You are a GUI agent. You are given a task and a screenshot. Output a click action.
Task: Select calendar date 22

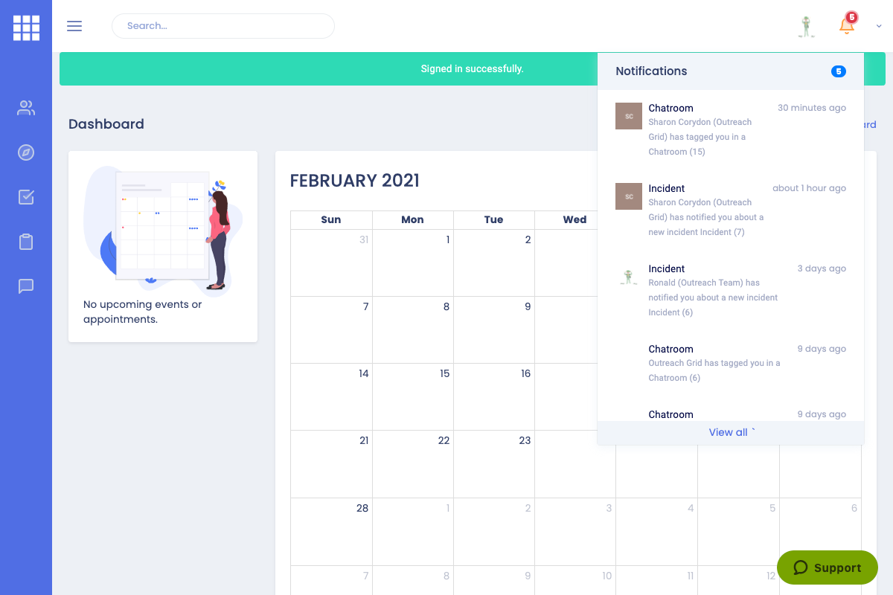[413, 464]
